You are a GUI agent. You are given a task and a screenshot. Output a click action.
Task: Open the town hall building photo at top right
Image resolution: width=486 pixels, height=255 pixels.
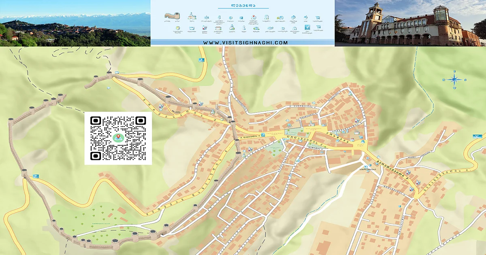410,23
